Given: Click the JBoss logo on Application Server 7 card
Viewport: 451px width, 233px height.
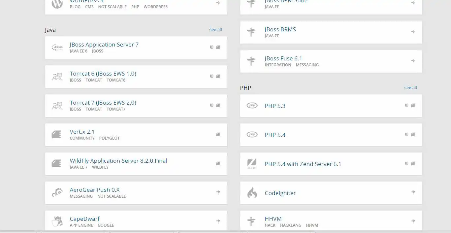Looking at the screenshot, I should point(57,48).
